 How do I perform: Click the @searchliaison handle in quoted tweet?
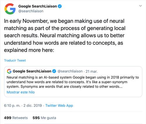point(70,71)
